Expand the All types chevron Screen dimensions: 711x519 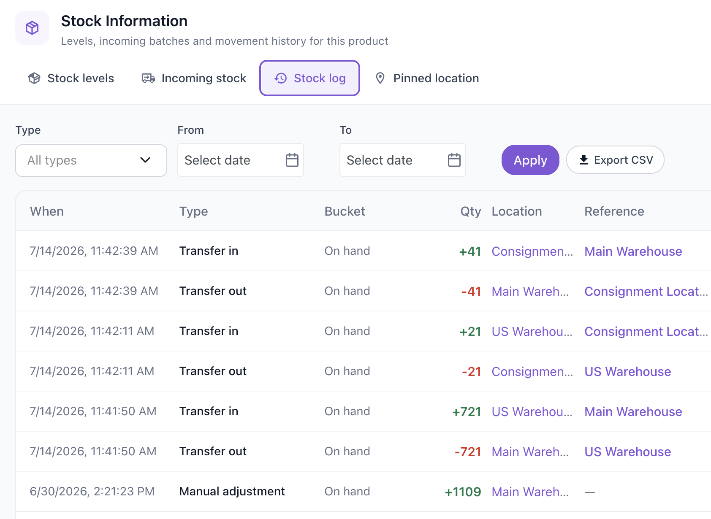(x=145, y=160)
